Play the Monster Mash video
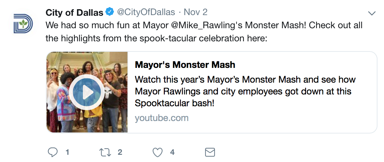The width and height of the screenshot is (384, 162). coord(86,92)
